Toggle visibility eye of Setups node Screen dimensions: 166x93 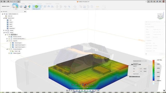pos(6,33)
